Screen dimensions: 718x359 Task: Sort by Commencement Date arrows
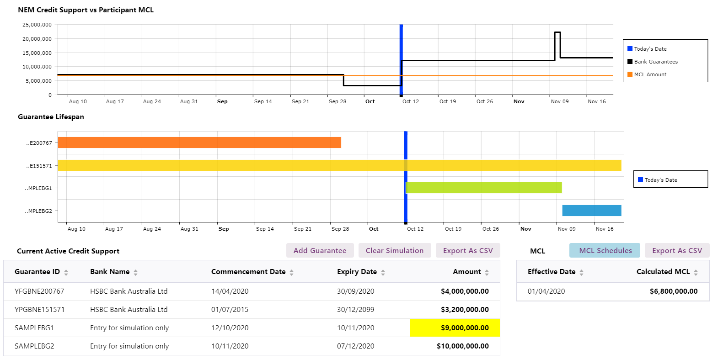[291, 272]
